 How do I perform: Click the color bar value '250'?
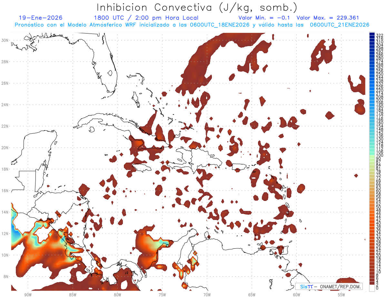380,74
